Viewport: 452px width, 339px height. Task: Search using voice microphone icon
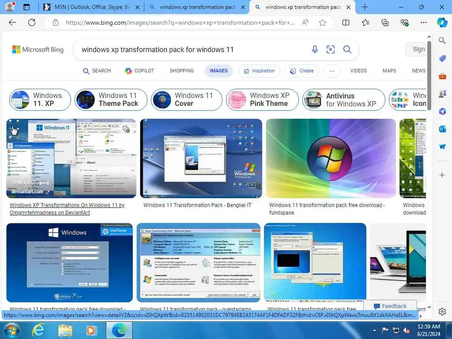pyautogui.click(x=315, y=49)
